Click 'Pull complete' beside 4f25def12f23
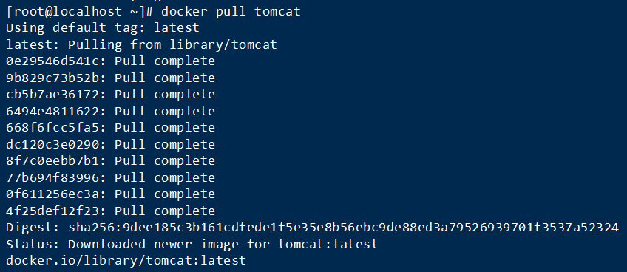Screen dimensions: 627x272 tap(165, 211)
